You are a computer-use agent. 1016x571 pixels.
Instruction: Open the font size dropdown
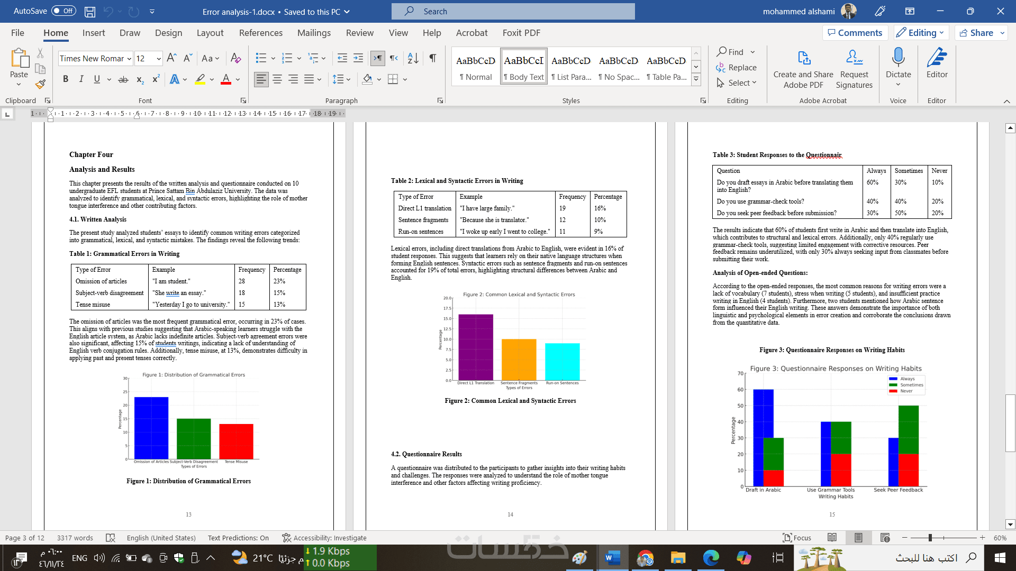158,59
